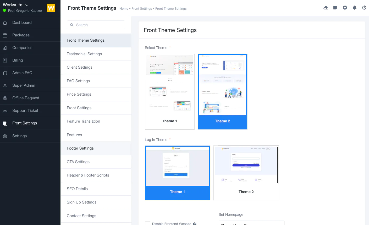This screenshot has width=369, height=225.
Task: Select Theme 1 as the front theme
Action: pos(170,91)
